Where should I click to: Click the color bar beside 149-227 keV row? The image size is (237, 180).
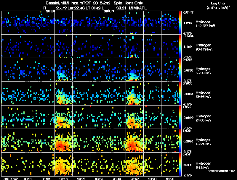[x=180, y=22]
